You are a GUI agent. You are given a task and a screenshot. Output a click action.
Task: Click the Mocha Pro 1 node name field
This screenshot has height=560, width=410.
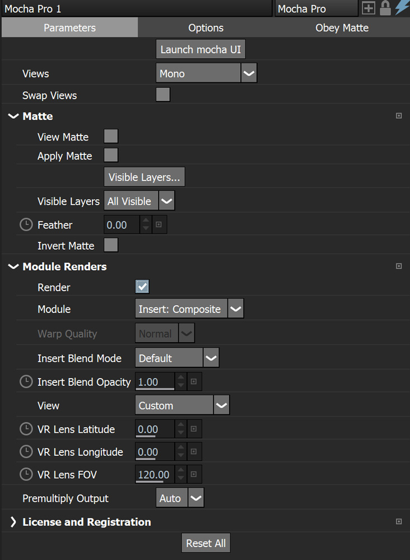[137, 8]
